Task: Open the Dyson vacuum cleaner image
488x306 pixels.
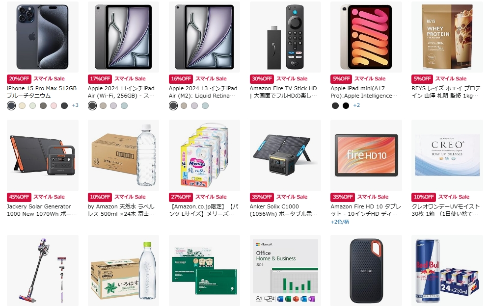Action: [43, 270]
